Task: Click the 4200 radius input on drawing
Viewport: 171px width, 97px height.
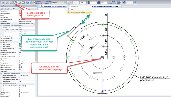Action: [98, 73]
